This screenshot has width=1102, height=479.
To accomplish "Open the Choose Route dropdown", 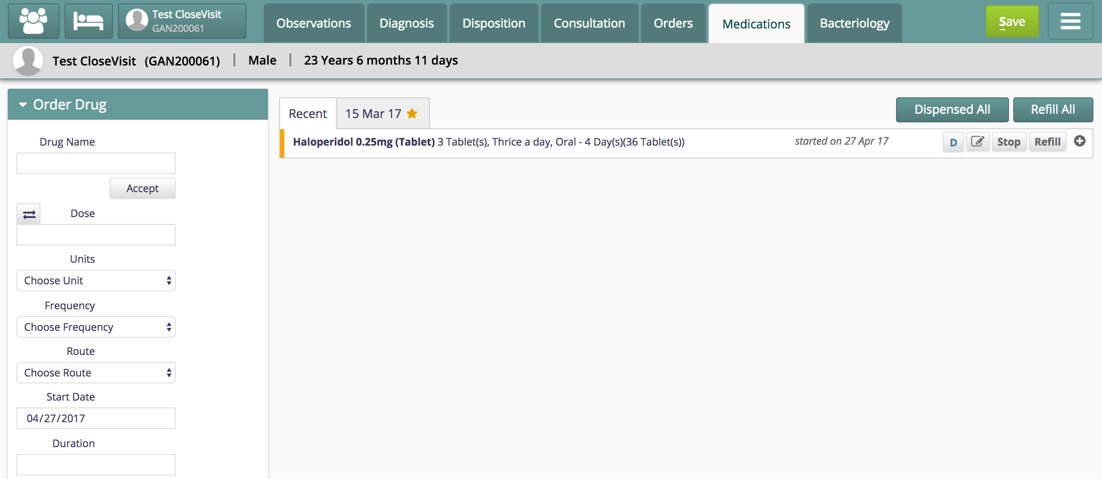I will [x=96, y=373].
